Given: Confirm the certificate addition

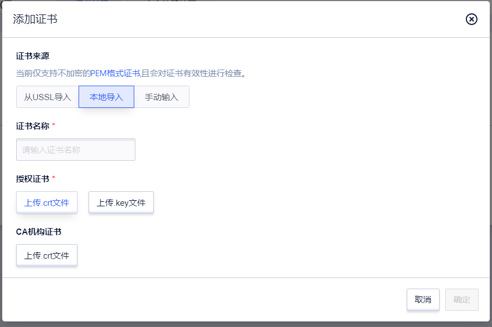Looking at the screenshot, I should point(461,299).
